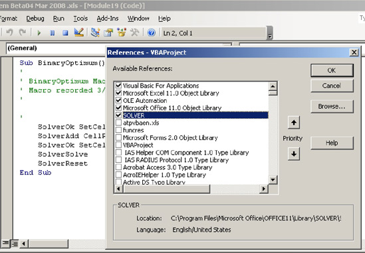The width and height of the screenshot is (365, 253).
Task: Uncheck Visual Basic For Applications reference
Action: [118, 86]
